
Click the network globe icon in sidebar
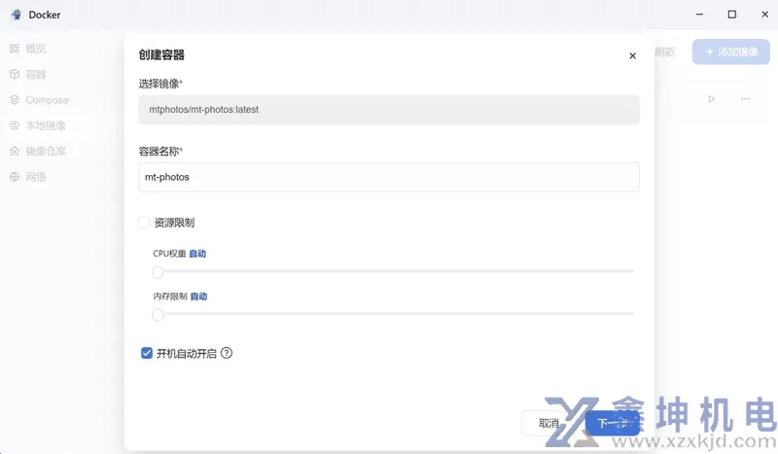coord(15,177)
